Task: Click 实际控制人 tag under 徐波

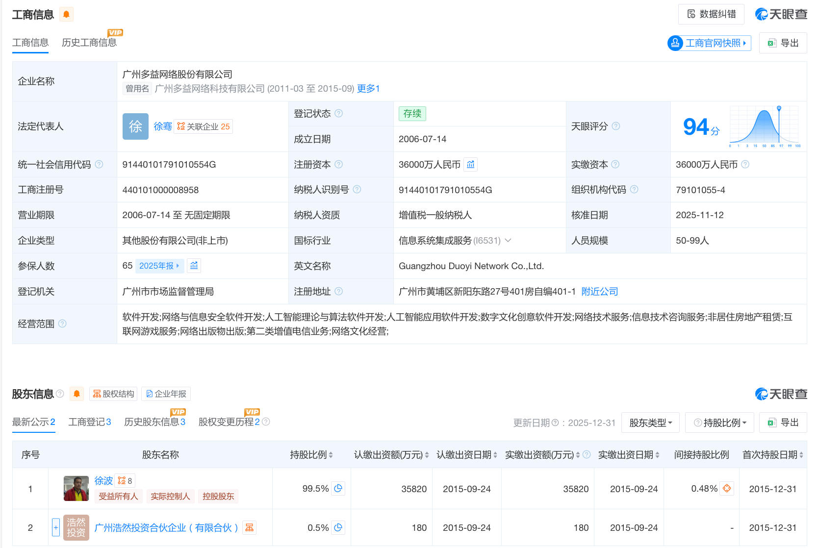Action: point(170,496)
